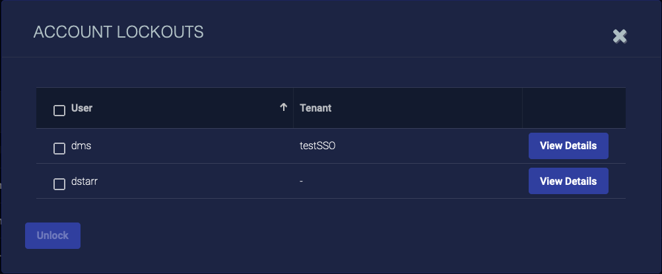Viewport: 662px width, 274px height.
Task: Click empty space right of dstarr View Details
Action: [617, 181]
